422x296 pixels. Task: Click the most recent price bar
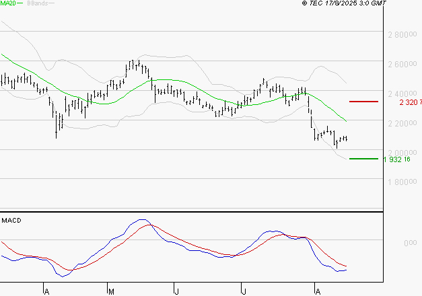[x=346, y=139]
